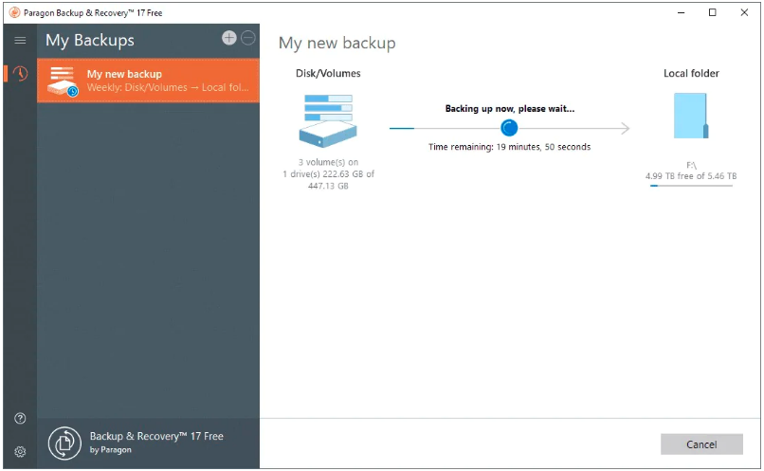Click '4.99 TB free of 5.46 TB' text
764x471 pixels.
coord(691,176)
